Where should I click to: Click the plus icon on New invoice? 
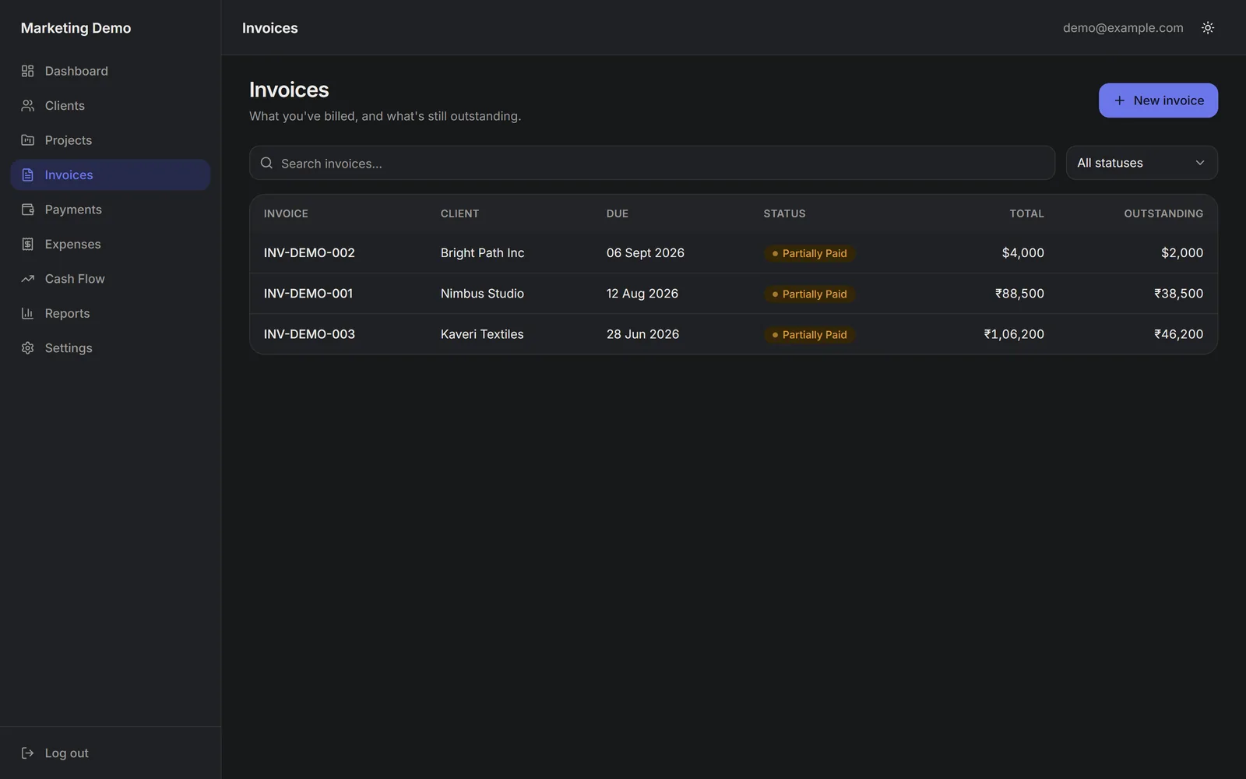click(1119, 100)
